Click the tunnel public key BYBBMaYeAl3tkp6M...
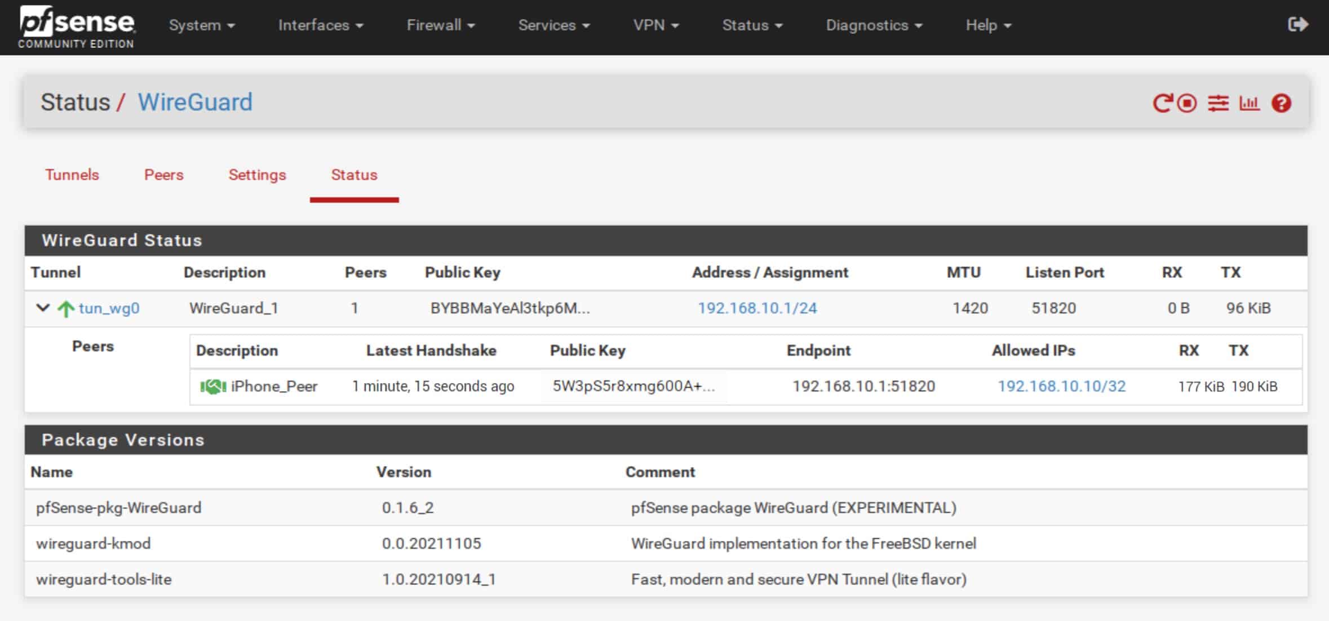Screen dimensions: 1329x621 510,308
